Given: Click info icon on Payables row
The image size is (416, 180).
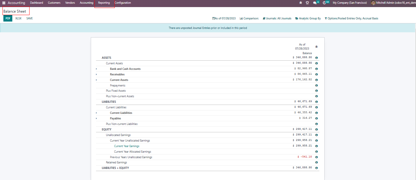Looking at the screenshot, I should 316,118.
